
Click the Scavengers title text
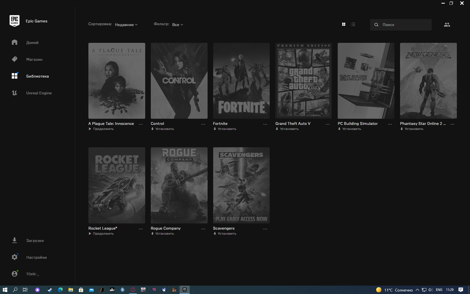point(224,228)
